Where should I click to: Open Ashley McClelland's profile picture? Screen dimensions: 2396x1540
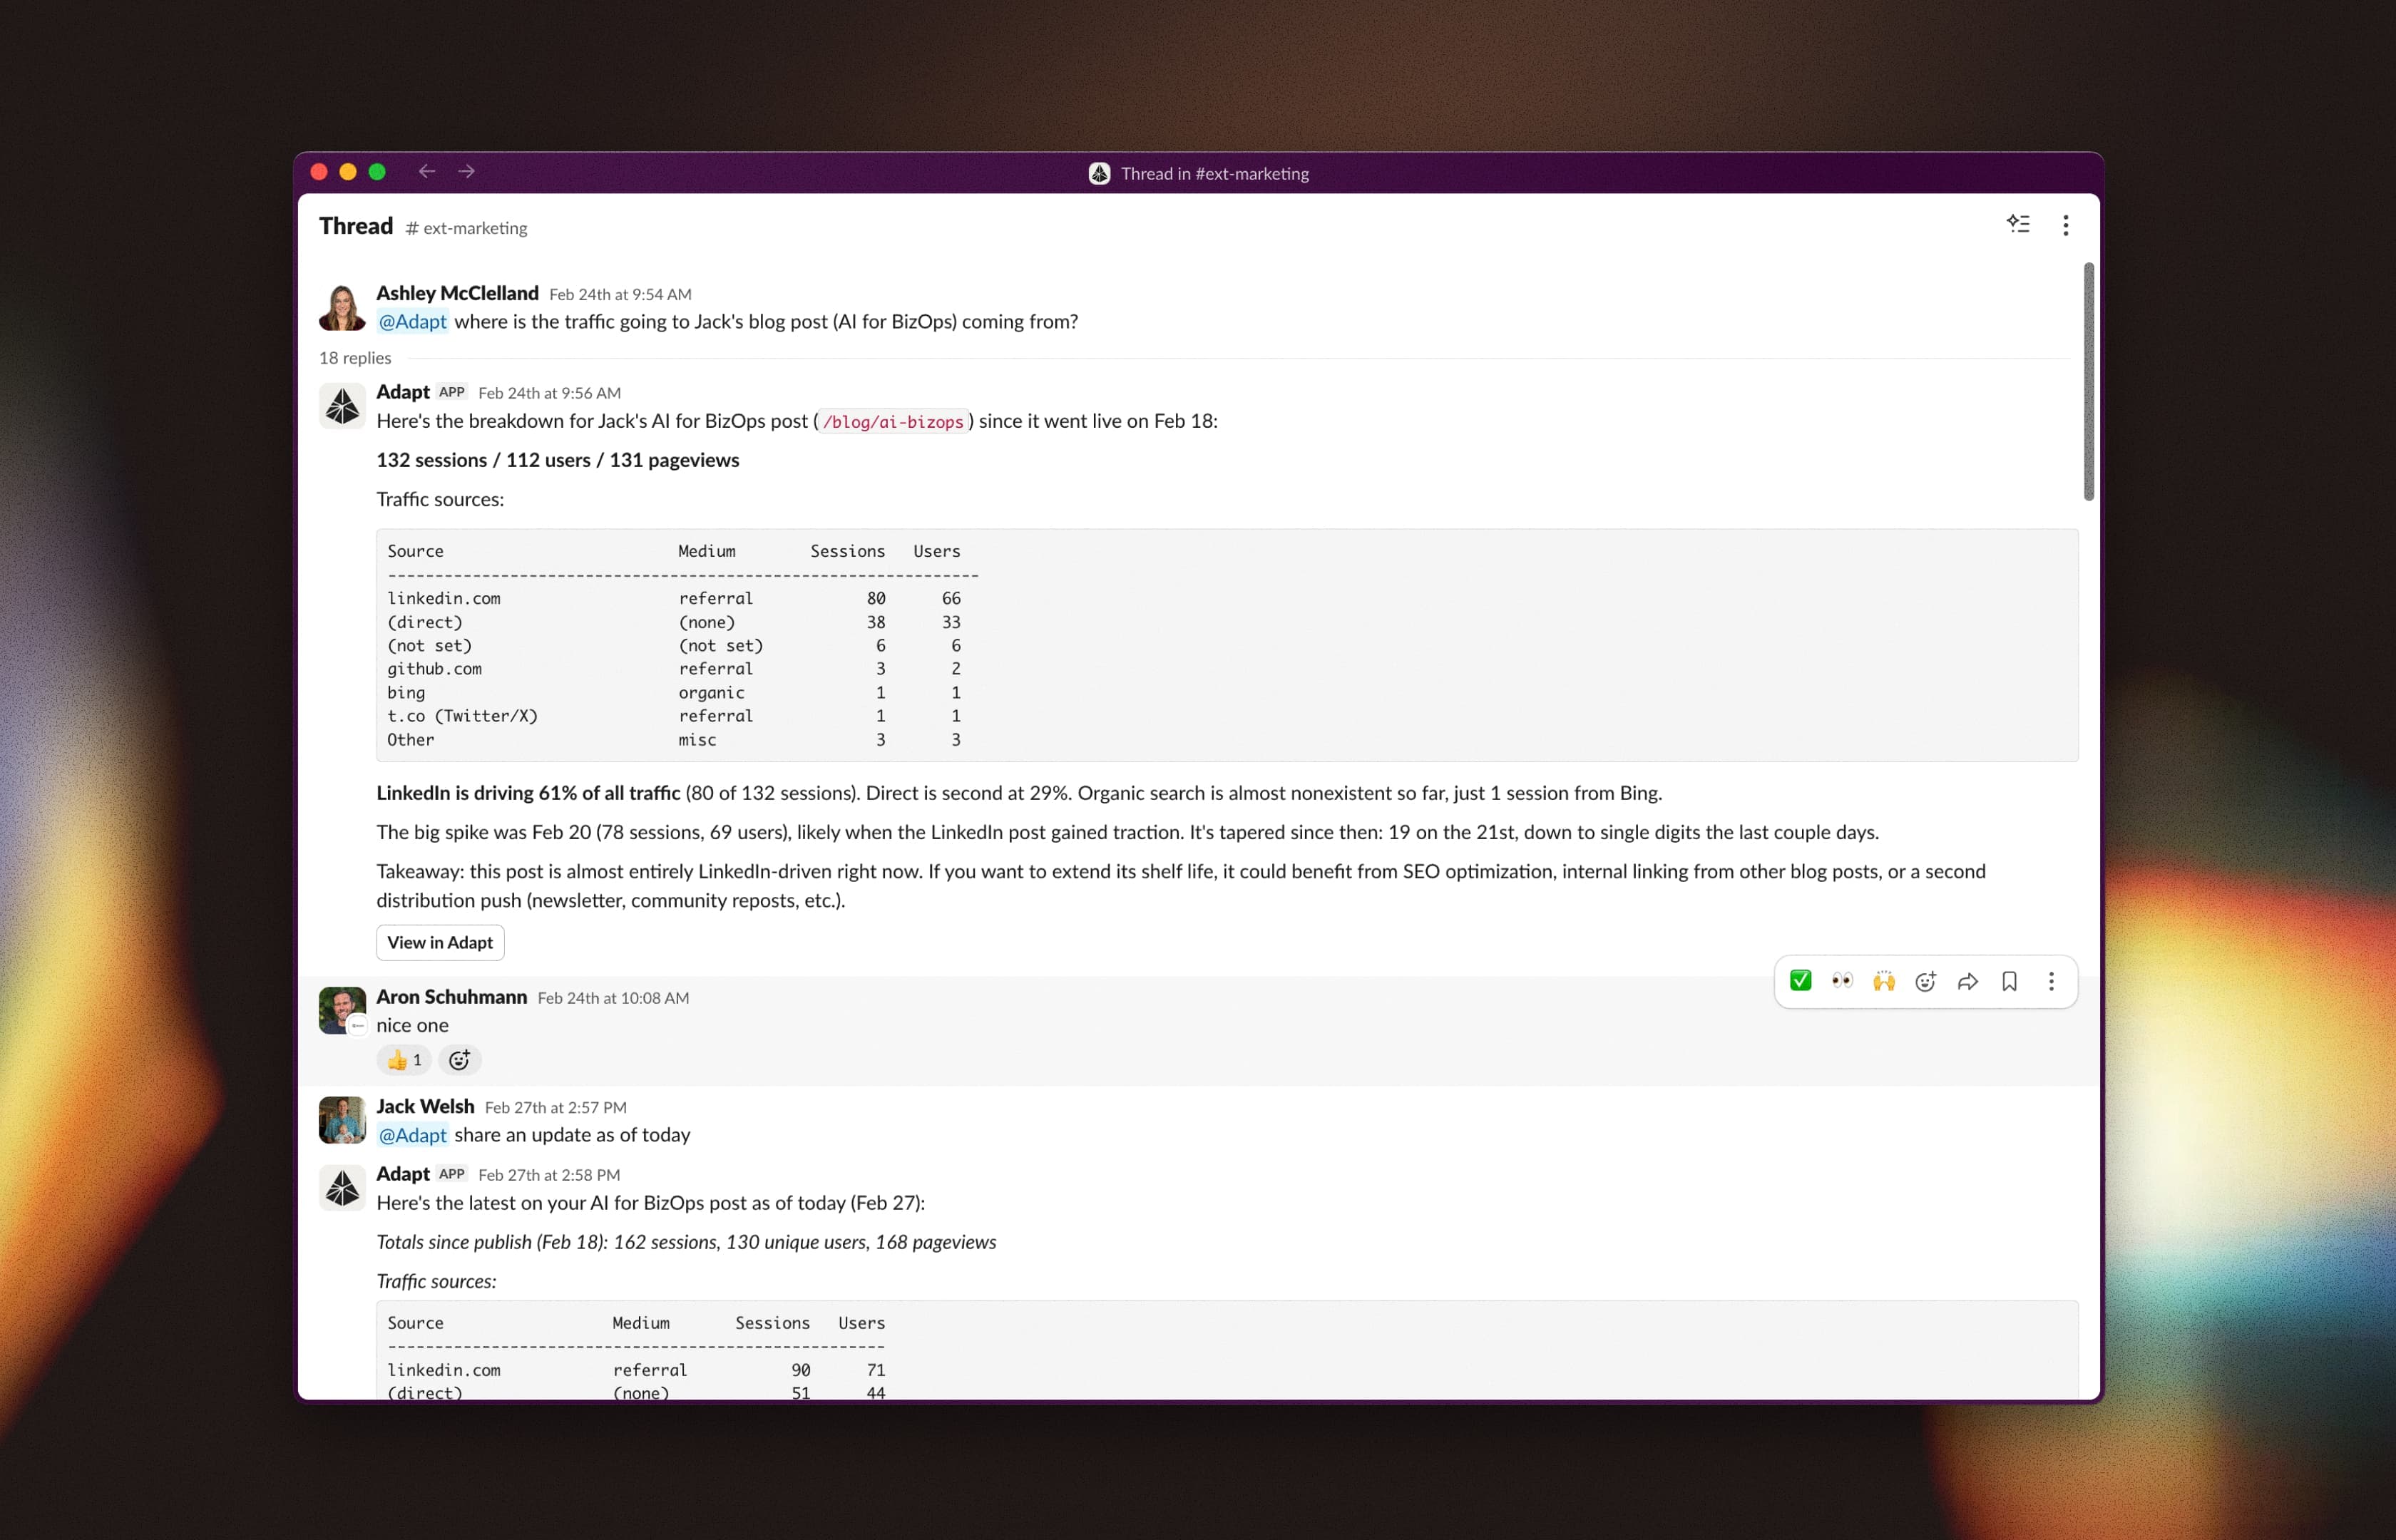click(x=341, y=307)
